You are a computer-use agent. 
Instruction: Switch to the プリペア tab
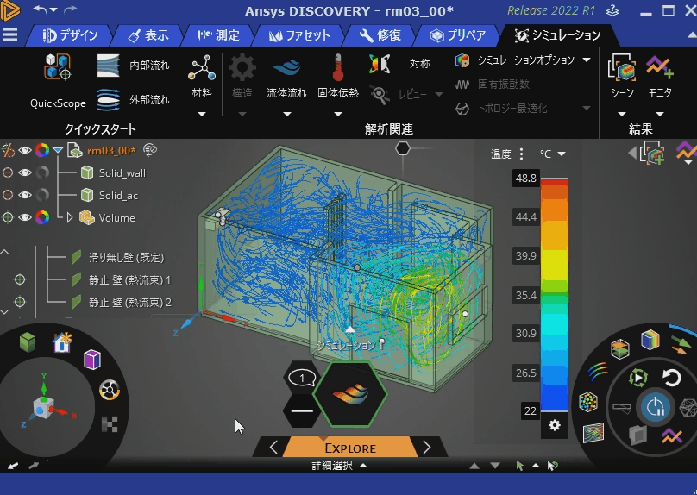(458, 35)
